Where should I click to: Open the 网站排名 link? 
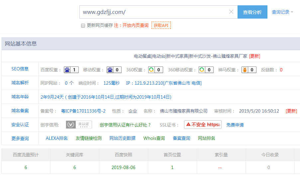tap(206, 138)
